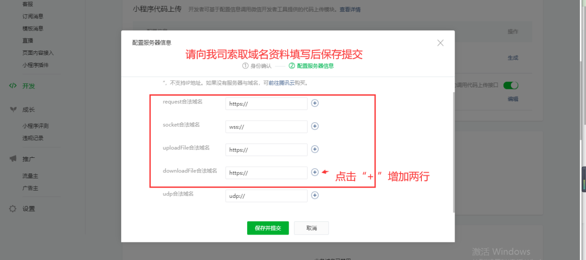The width and height of the screenshot is (586, 260).
Task: Click 保存并提交 green button
Action: (x=268, y=228)
